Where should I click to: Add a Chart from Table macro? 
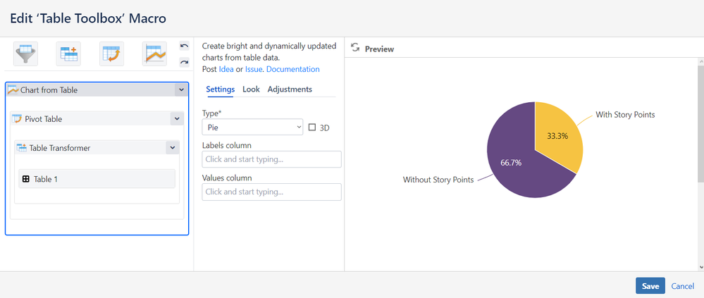click(154, 54)
